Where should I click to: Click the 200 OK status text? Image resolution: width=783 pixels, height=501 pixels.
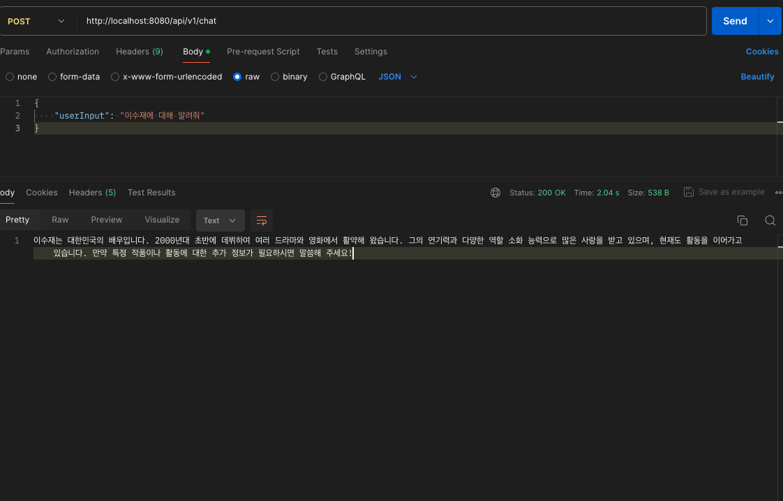(x=551, y=193)
